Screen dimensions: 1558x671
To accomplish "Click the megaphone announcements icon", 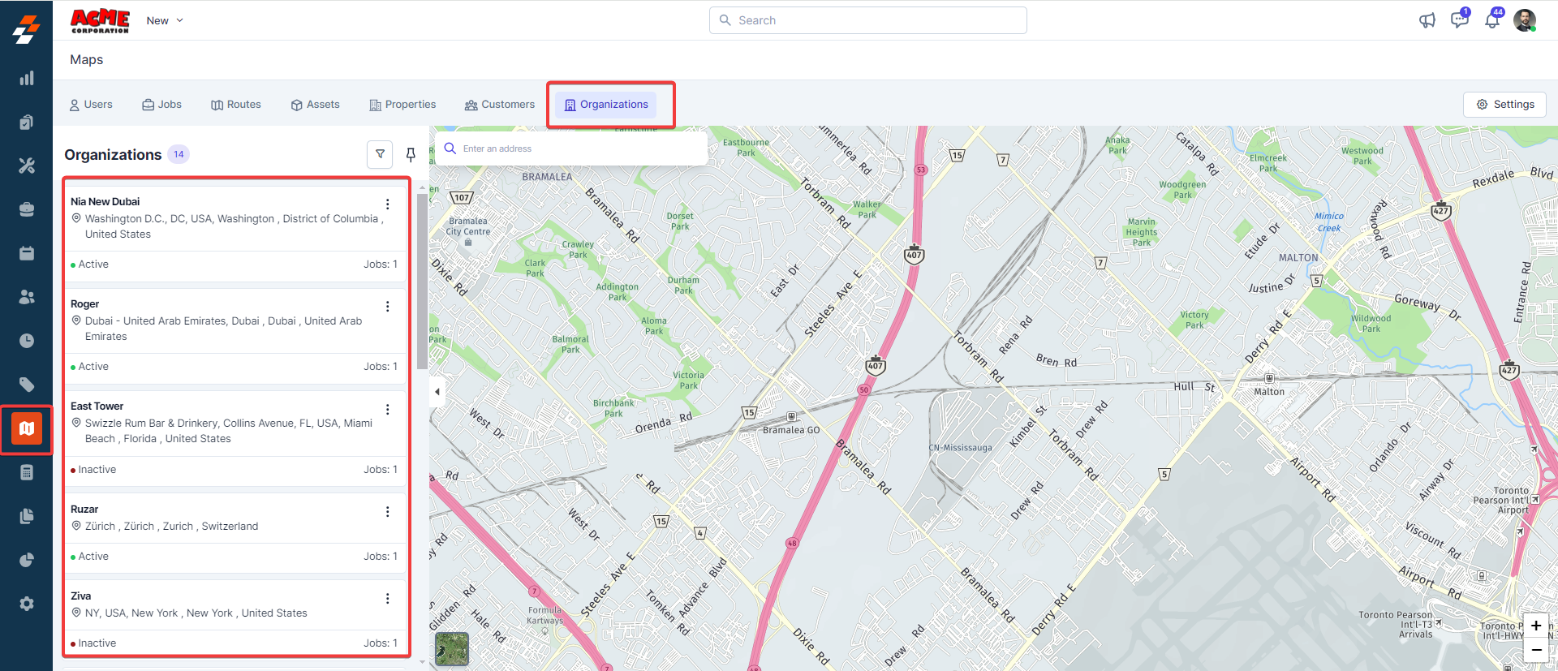I will 1427,20.
